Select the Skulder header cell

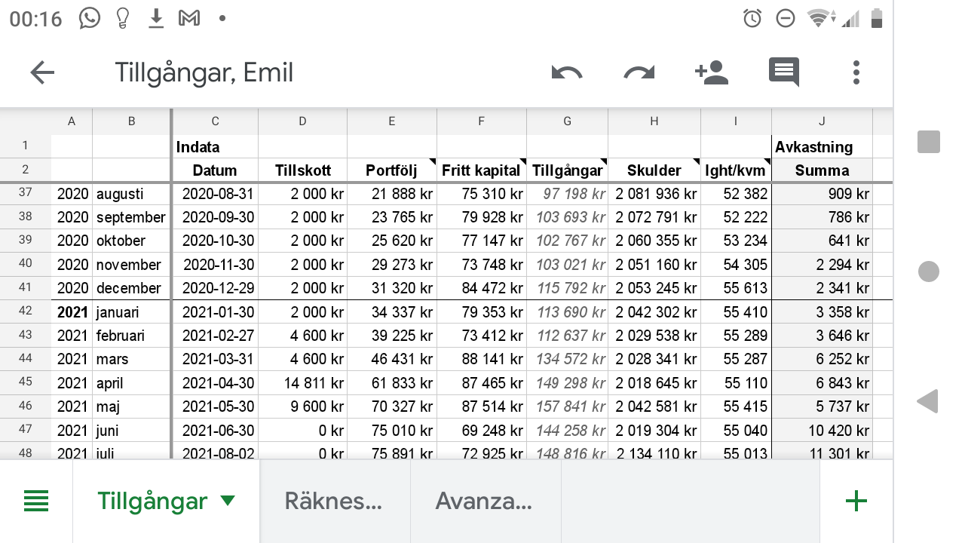click(x=654, y=170)
